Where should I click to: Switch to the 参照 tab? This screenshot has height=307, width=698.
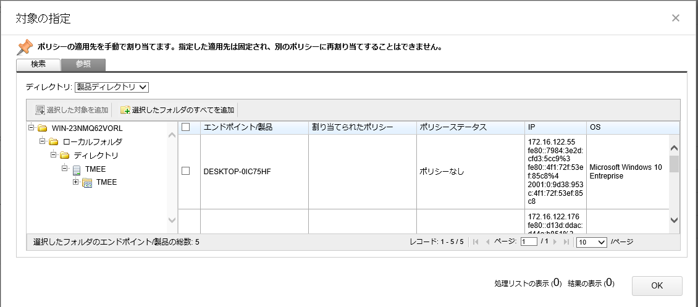(83, 64)
